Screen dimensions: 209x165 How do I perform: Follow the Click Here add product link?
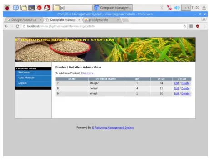pos(87,73)
